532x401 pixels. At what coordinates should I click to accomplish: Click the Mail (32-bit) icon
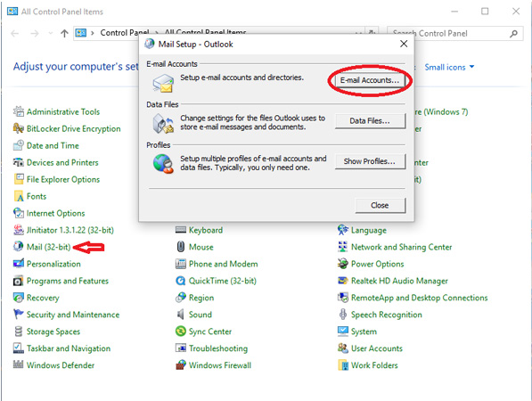tap(18, 247)
